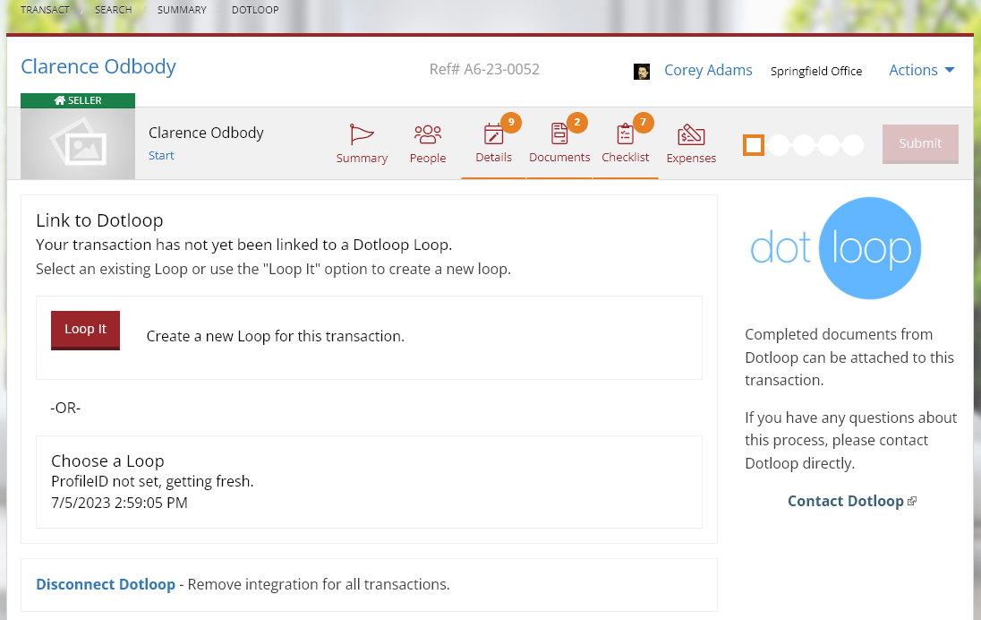Click the Start link under Clarence Odbody

point(161,155)
